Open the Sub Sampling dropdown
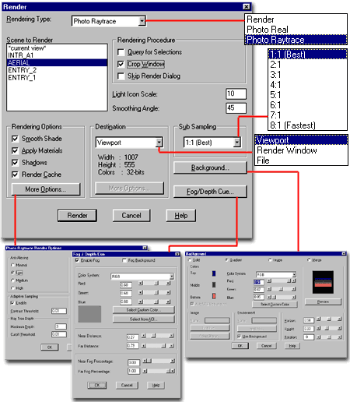Screen dimensions: 350x402 pyautogui.click(x=236, y=142)
